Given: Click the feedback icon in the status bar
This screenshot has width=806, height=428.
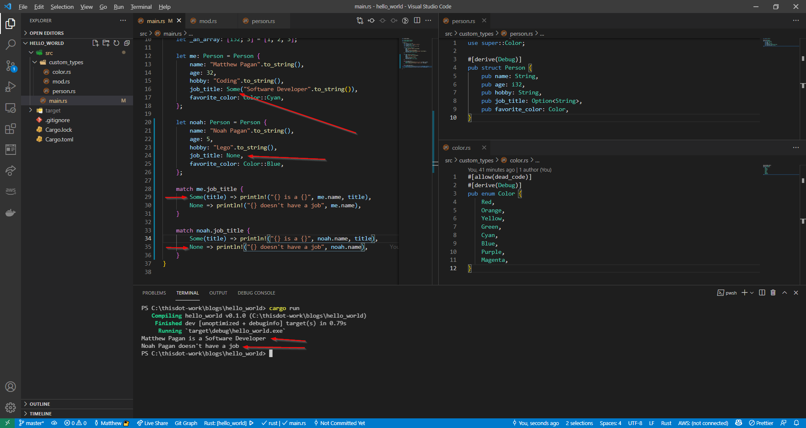Looking at the screenshot, I should (x=783, y=423).
